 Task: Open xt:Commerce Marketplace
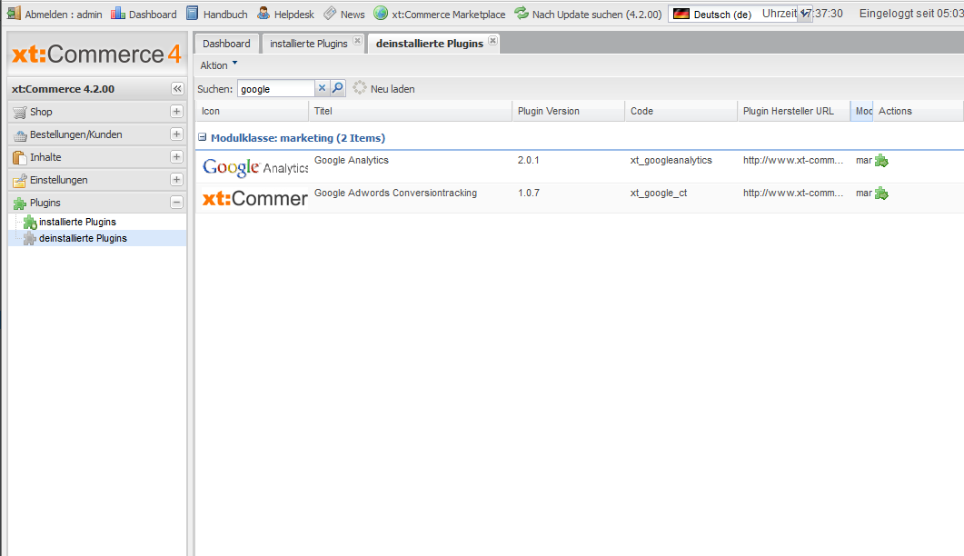[440, 14]
